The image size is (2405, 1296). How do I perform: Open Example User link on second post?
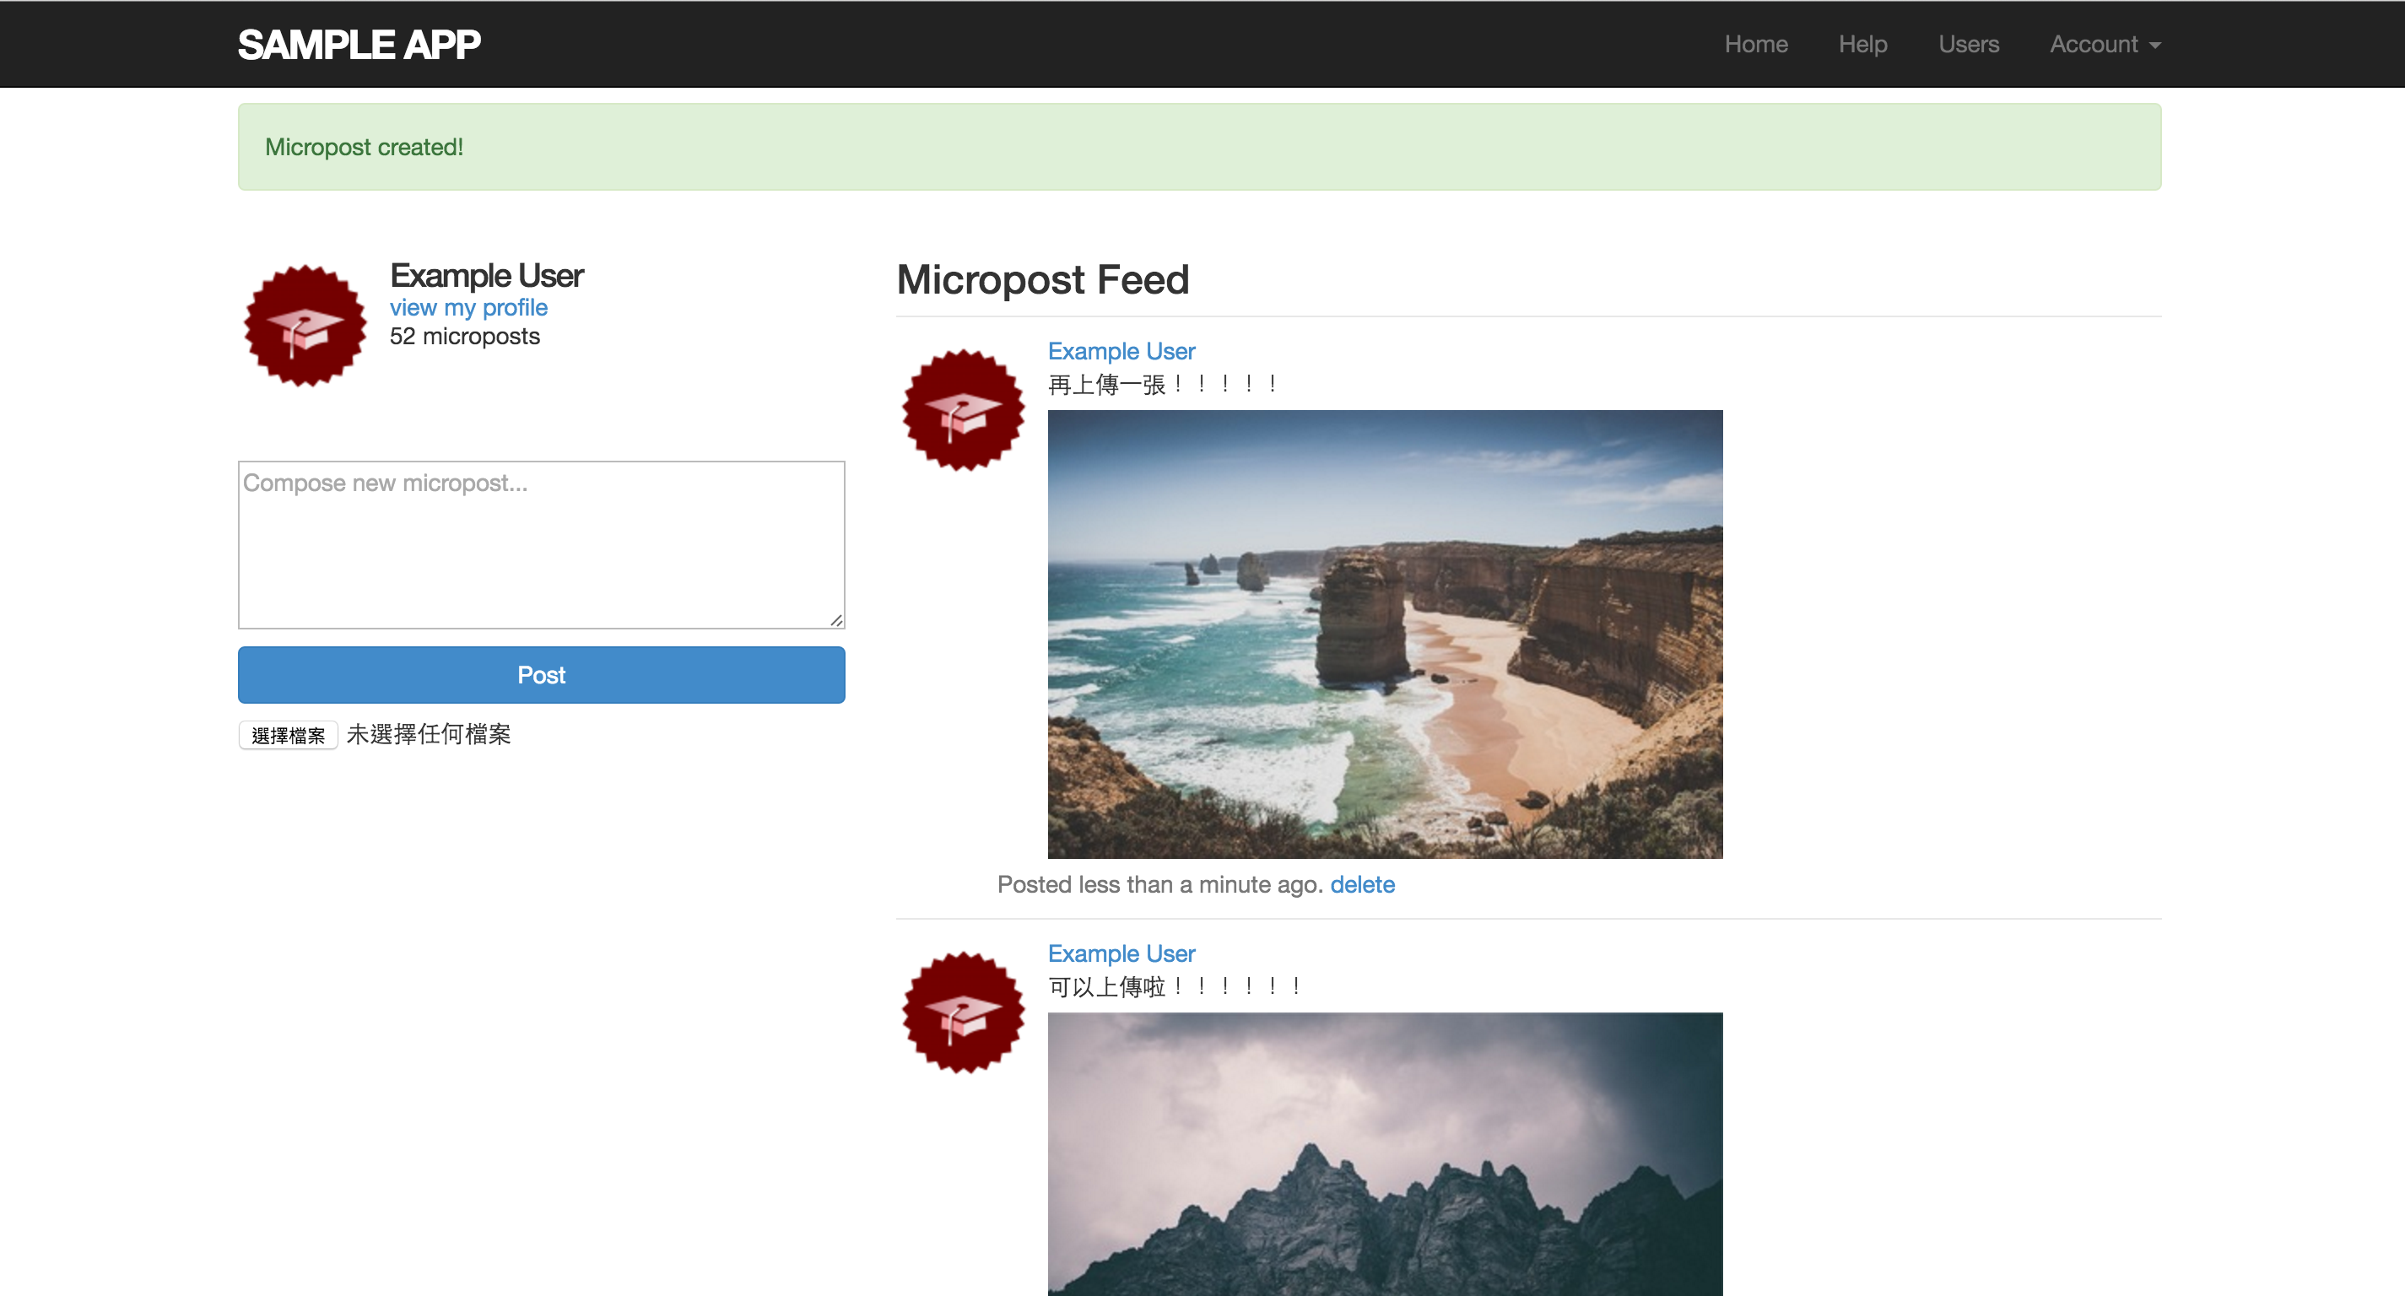pyautogui.click(x=1121, y=953)
